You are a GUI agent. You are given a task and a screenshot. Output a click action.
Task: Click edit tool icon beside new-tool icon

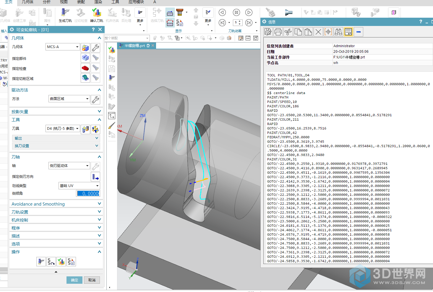tap(95, 129)
